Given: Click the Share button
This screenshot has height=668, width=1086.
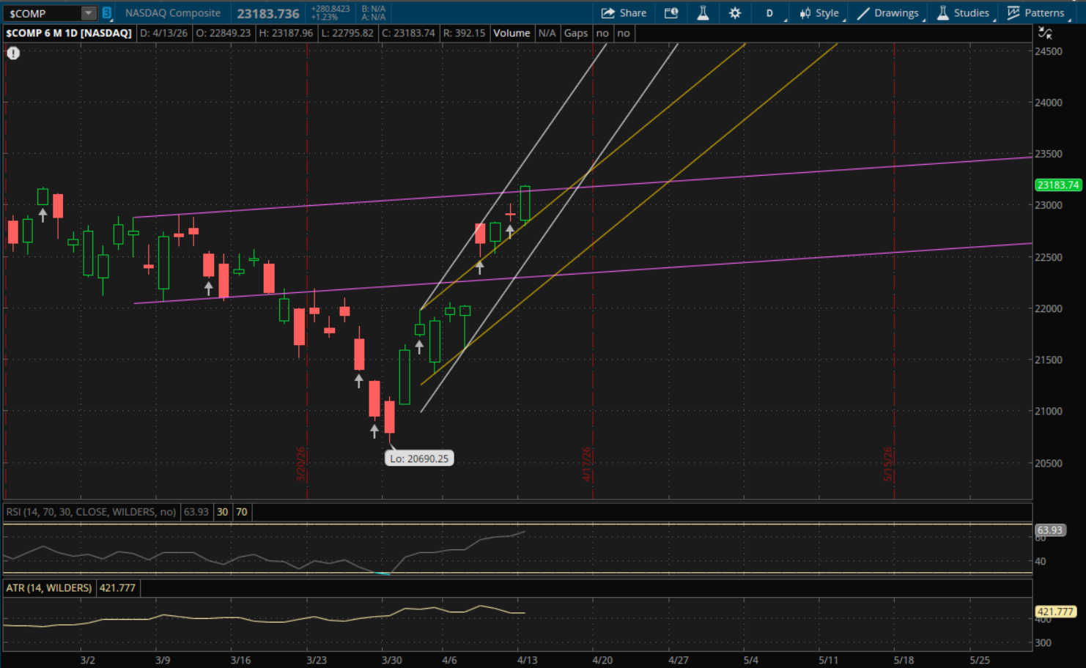Looking at the screenshot, I should [624, 13].
